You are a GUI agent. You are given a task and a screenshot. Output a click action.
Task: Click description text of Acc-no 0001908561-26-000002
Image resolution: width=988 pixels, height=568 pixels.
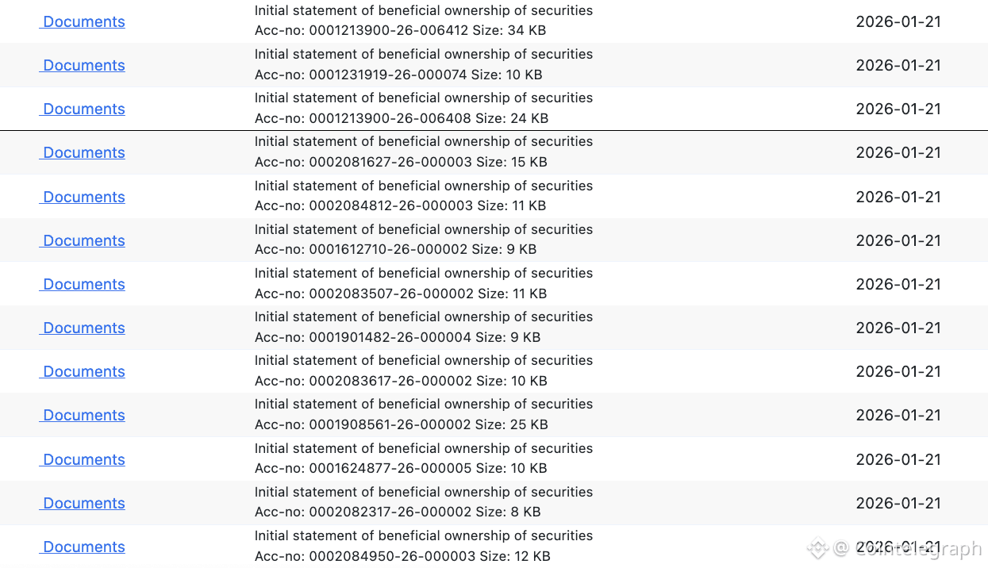click(x=423, y=405)
